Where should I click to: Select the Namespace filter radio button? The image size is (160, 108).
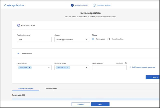93,39
